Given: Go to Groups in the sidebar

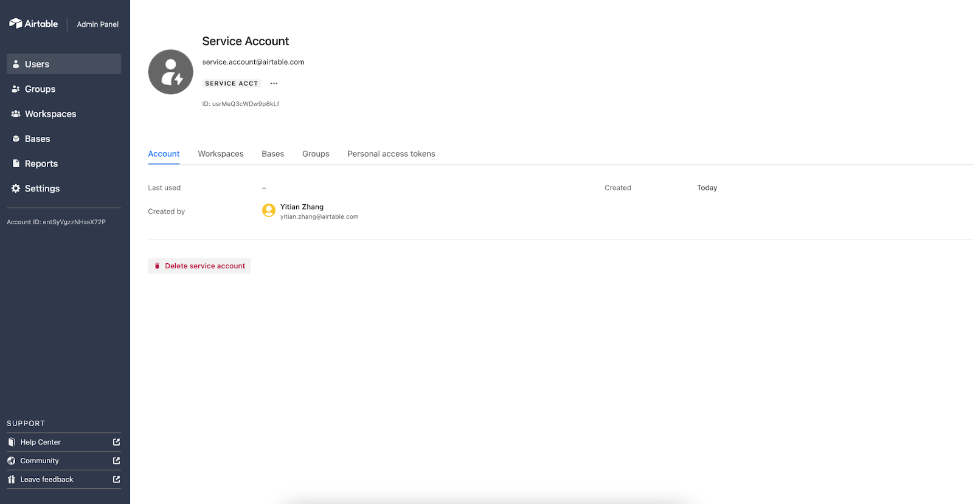Looking at the screenshot, I should coord(64,89).
